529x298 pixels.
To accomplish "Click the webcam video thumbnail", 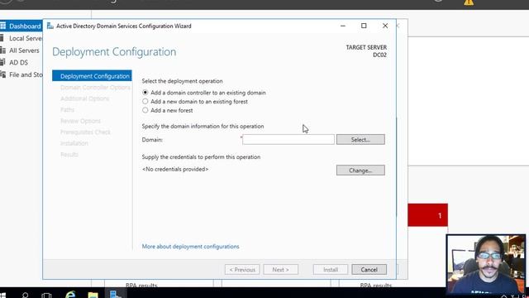I will pos(486,264).
